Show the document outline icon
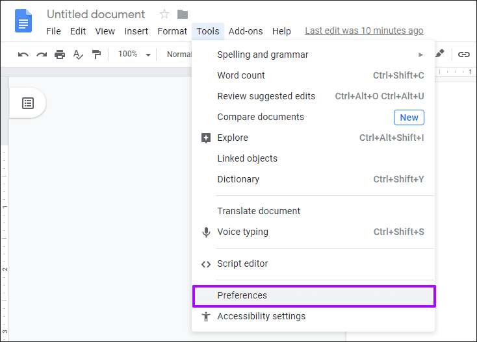The height and width of the screenshot is (342, 477). [28, 103]
